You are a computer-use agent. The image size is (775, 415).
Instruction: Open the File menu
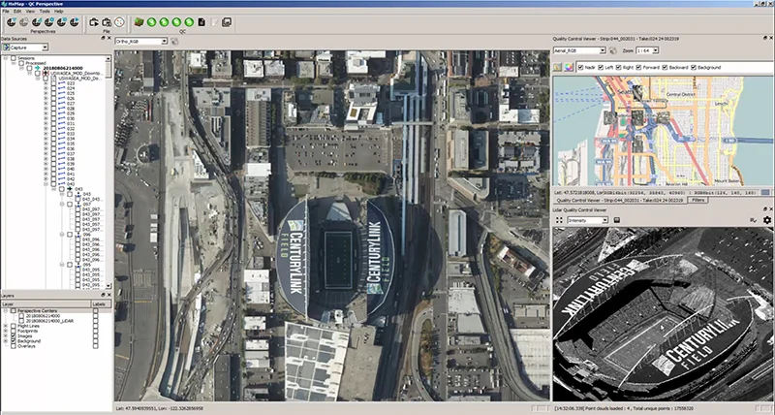6,11
